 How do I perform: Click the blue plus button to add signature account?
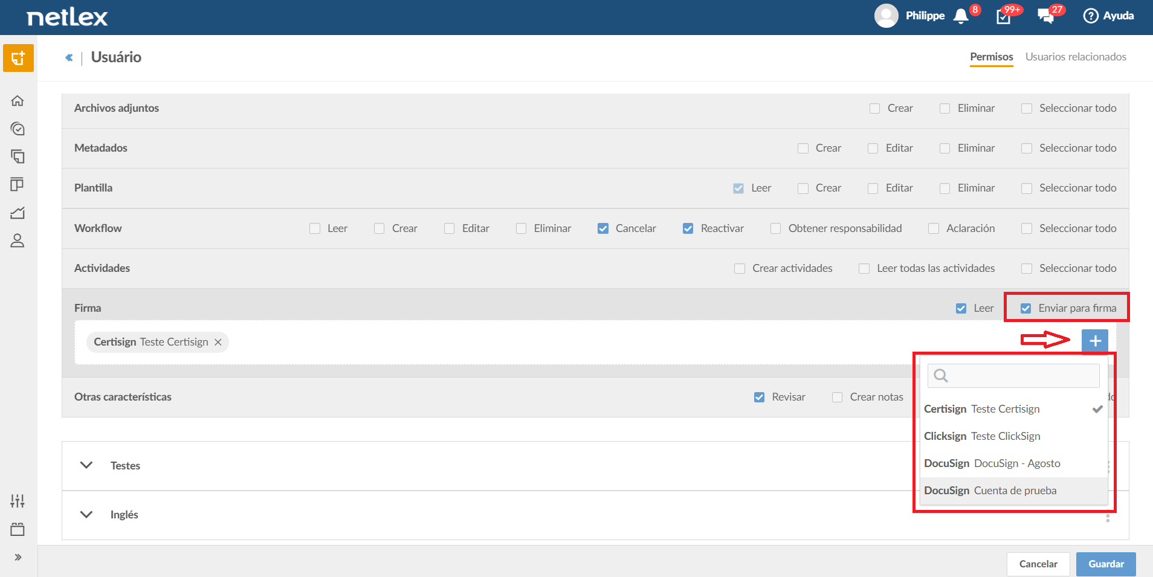click(1095, 341)
